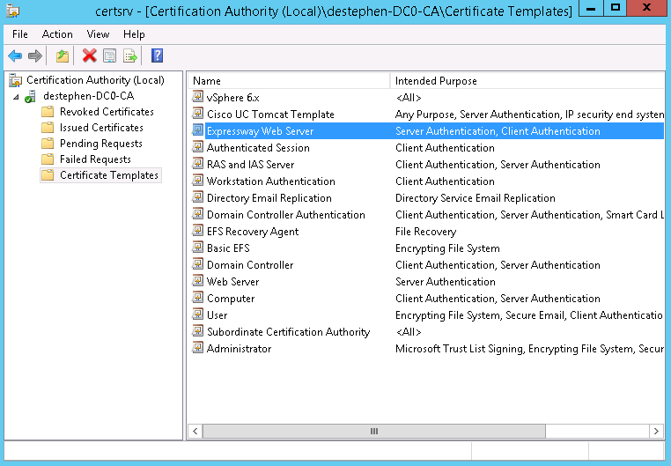
Task: Open the blue Help toolbar icon
Action: tap(157, 55)
